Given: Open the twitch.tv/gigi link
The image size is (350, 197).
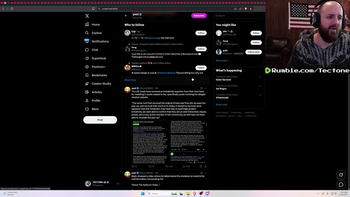Looking at the screenshot, I should [154, 38].
